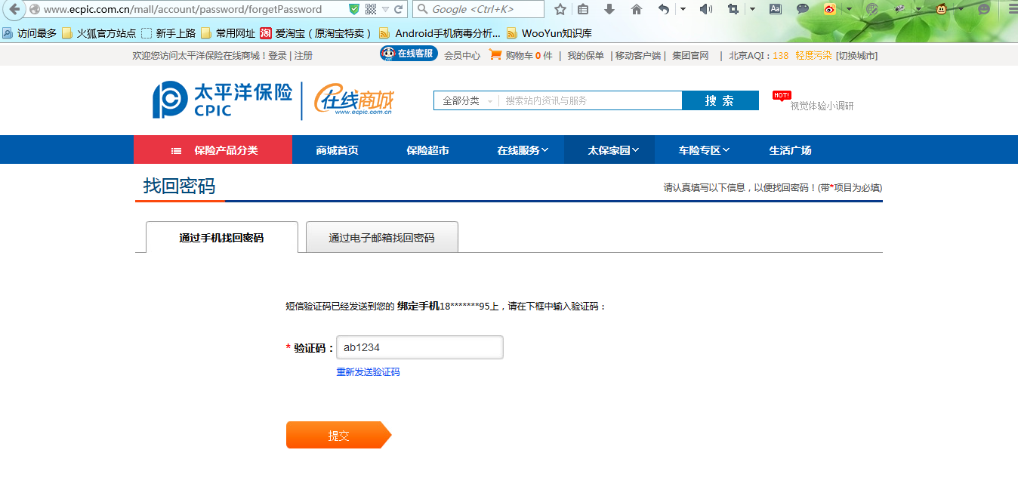Click the orange 提交 submit button
Viewport: 1018px width, 490px height.
click(x=338, y=435)
